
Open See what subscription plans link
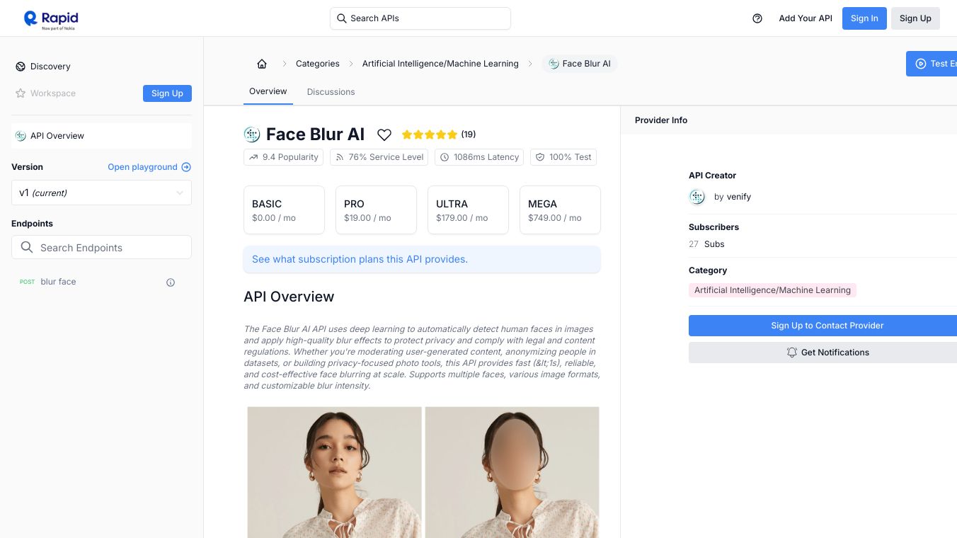(x=360, y=259)
